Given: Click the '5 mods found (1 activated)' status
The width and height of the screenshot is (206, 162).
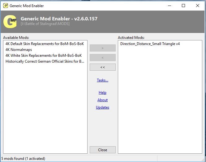Looking at the screenshot, I should [23, 159].
